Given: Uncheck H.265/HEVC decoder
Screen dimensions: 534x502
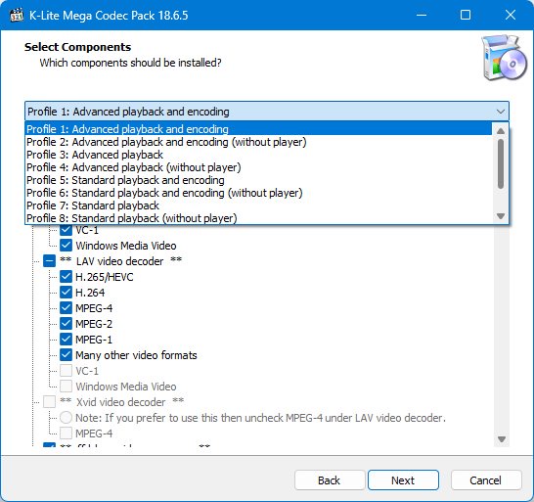Looking at the screenshot, I should [x=66, y=277].
